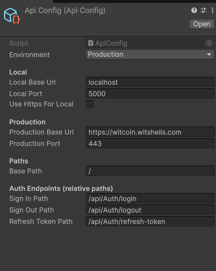Screen dimensions: 216x271
Task: Click the Production Base Url field
Action: 150,132
